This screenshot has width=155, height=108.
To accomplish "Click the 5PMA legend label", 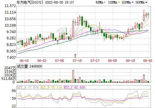I will 99,2.
